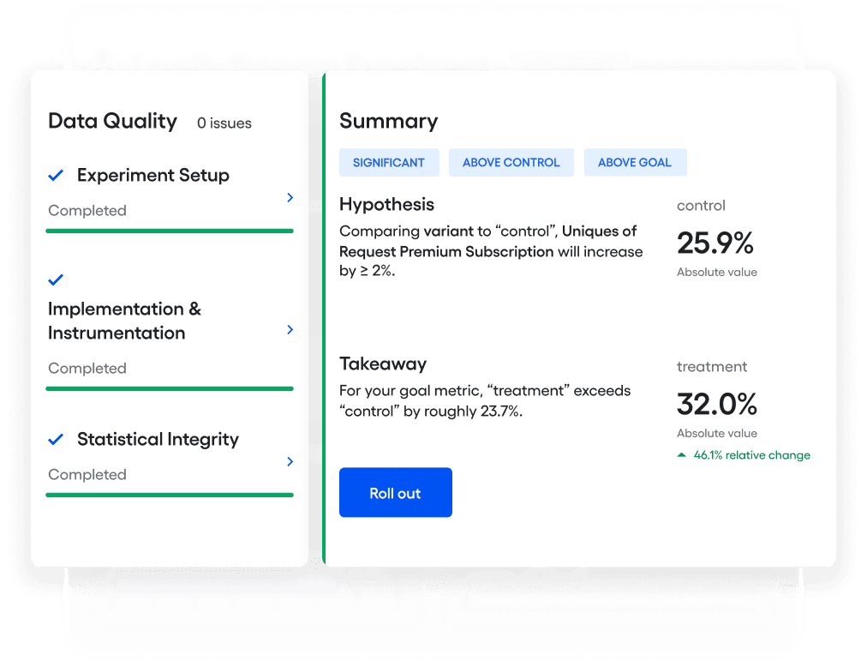Select the SIGNIFICANT tag

[389, 162]
